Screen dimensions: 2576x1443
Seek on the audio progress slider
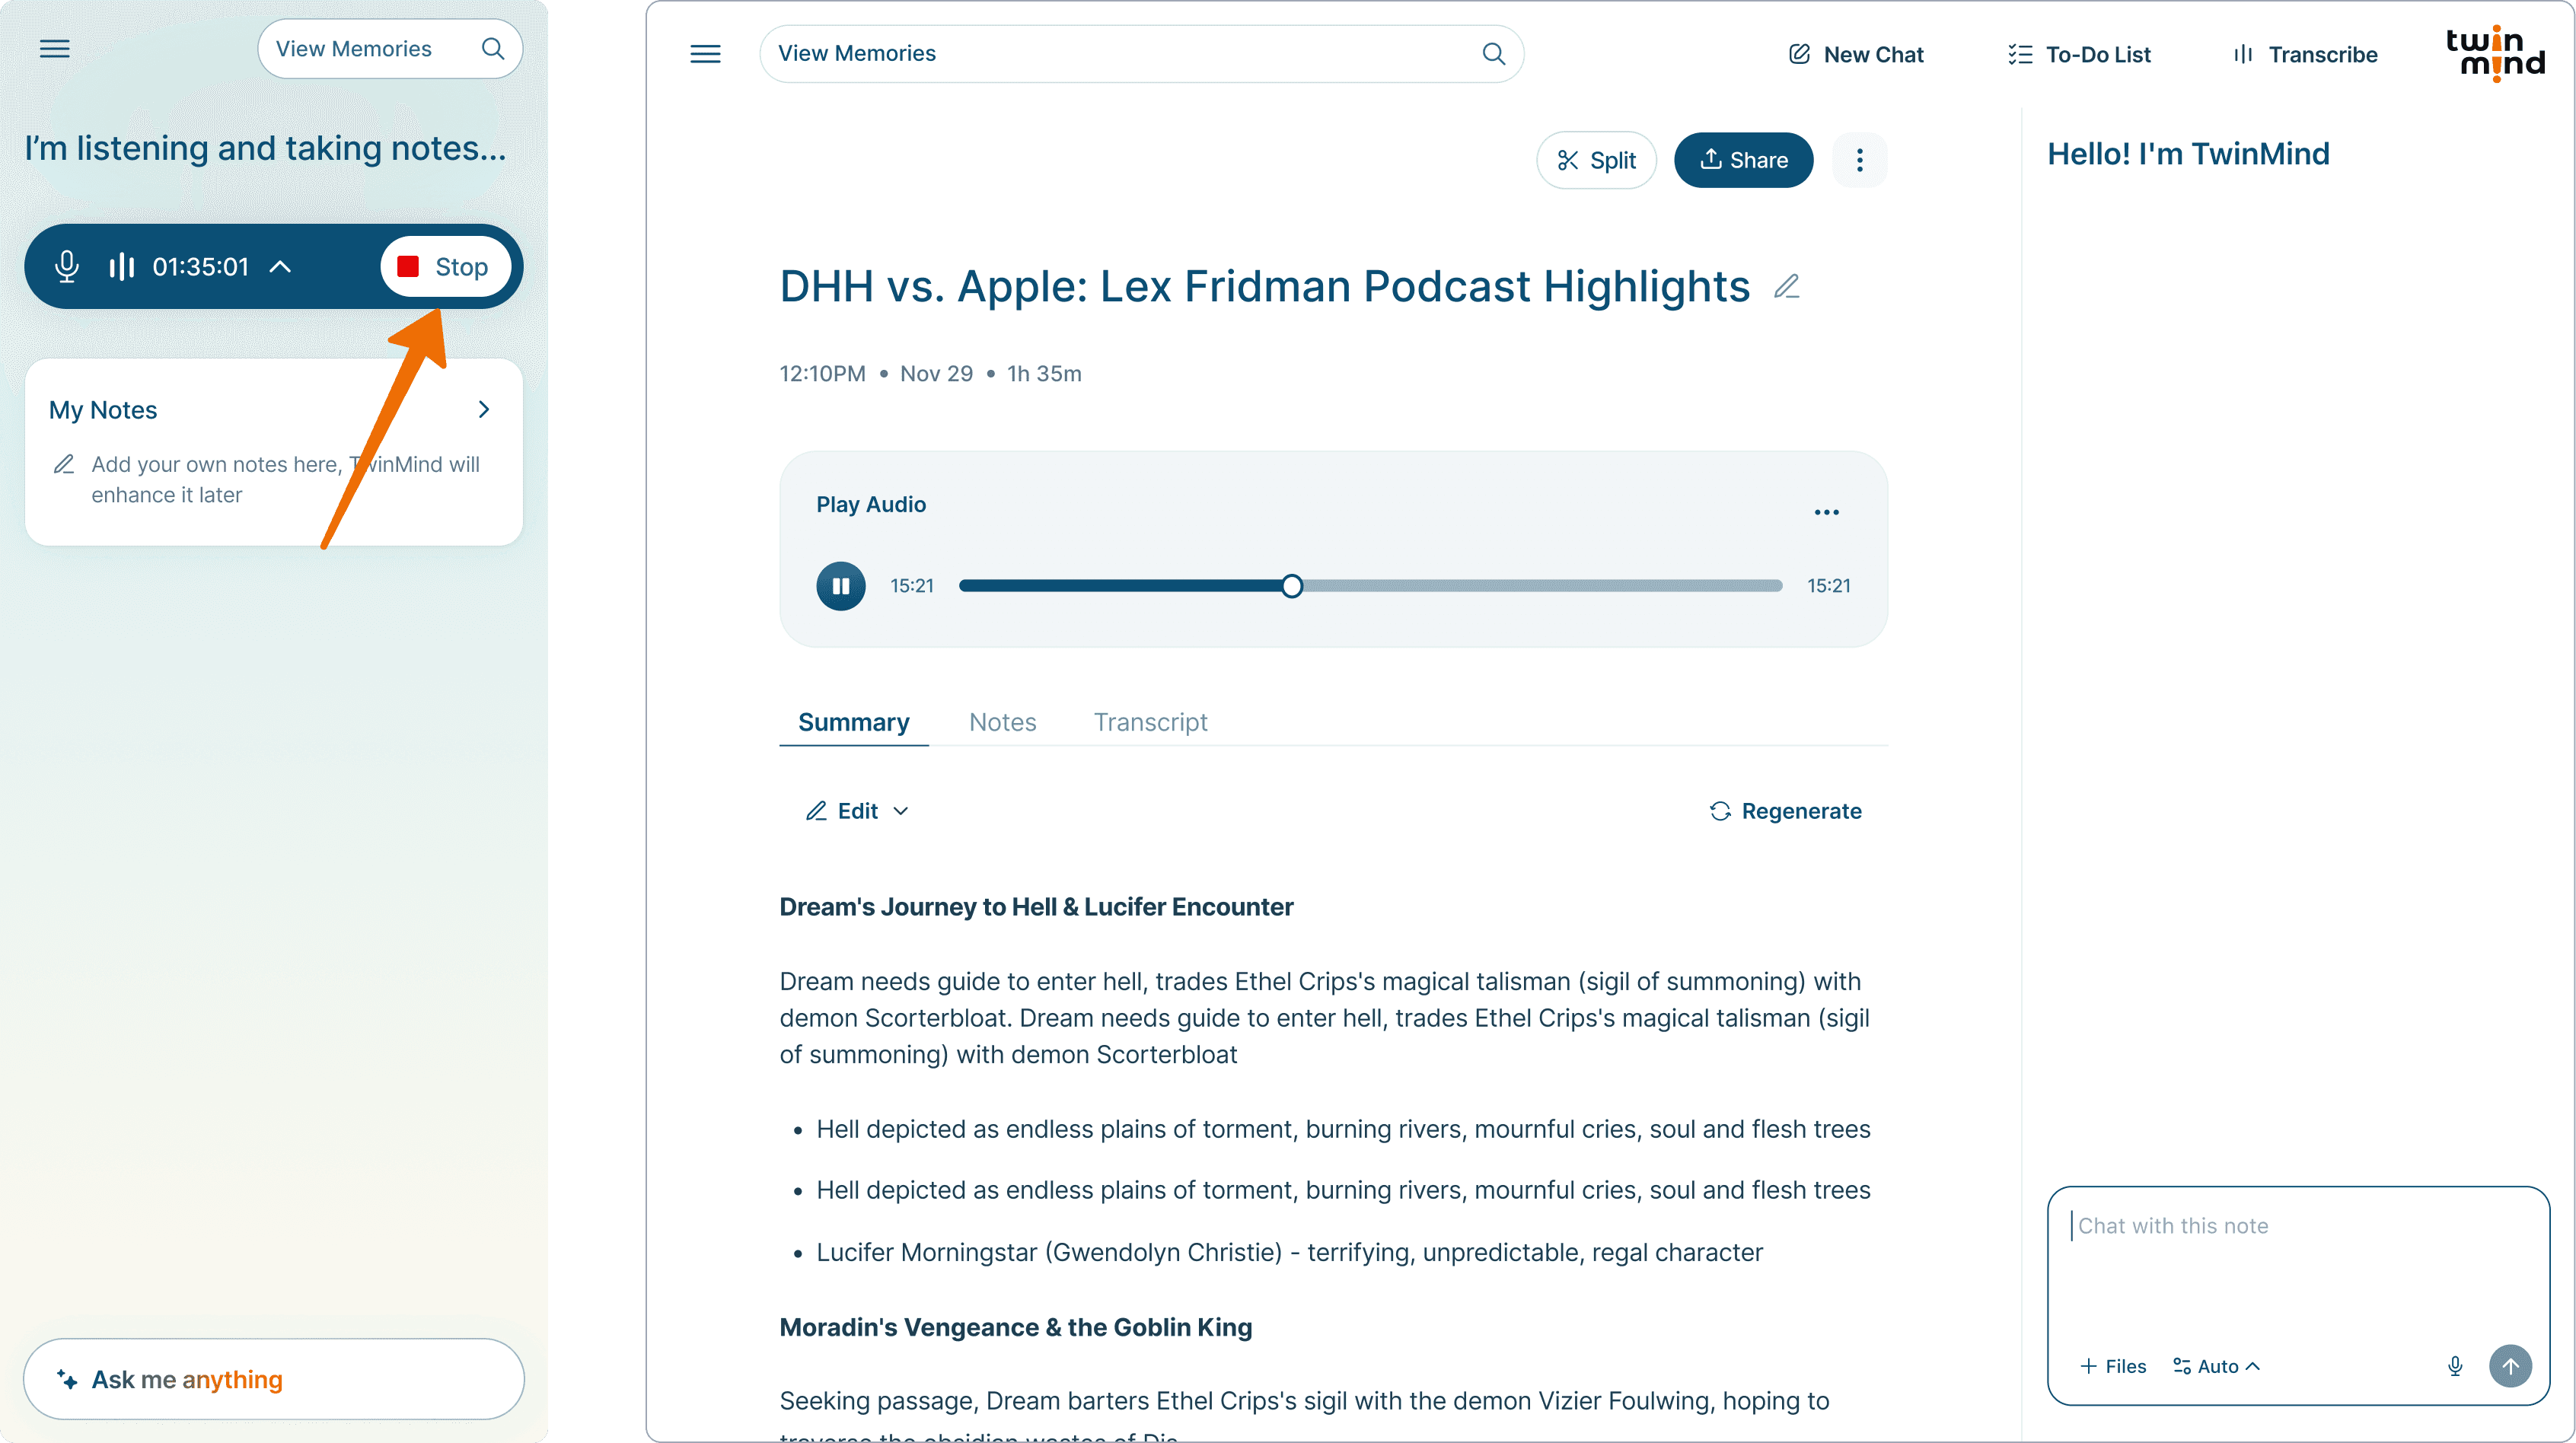pyautogui.click(x=1371, y=586)
